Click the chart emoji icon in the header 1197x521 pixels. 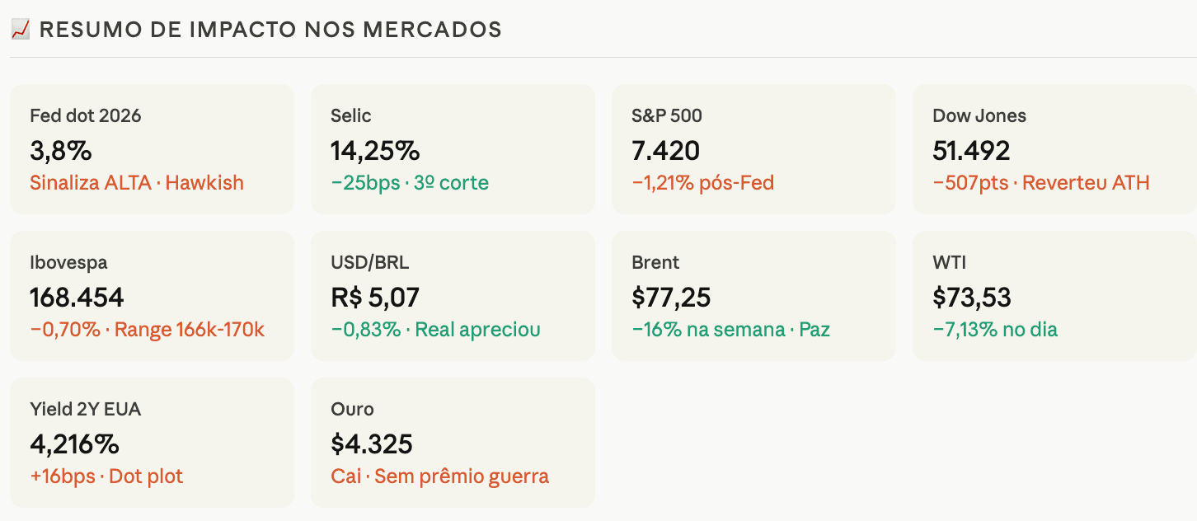(x=21, y=30)
